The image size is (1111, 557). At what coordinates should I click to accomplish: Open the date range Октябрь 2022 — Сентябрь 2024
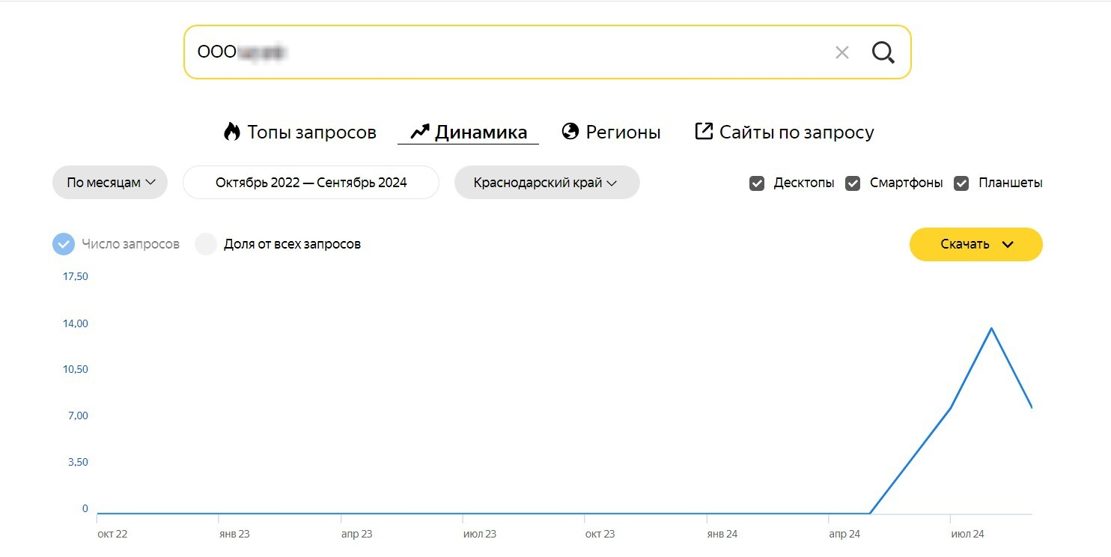point(311,183)
